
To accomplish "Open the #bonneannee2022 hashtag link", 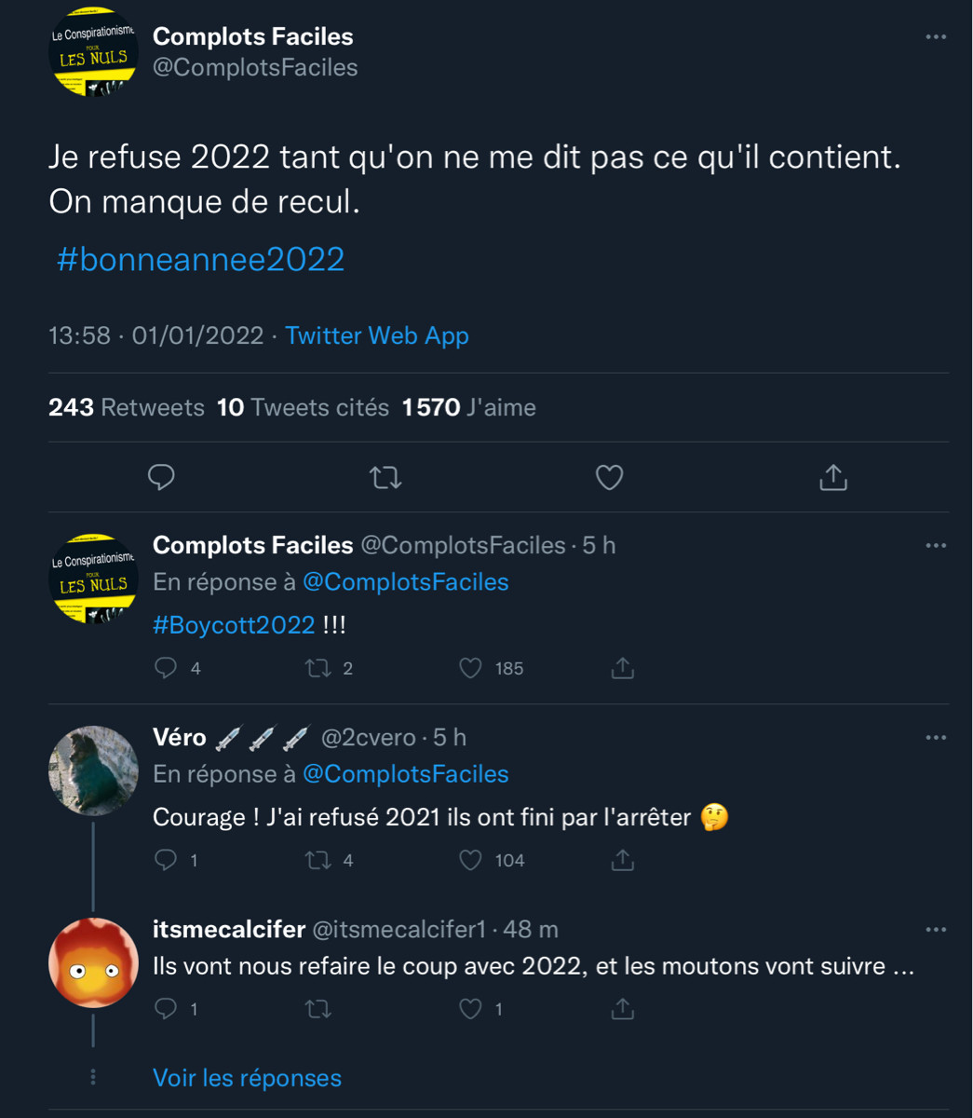I will tap(200, 259).
